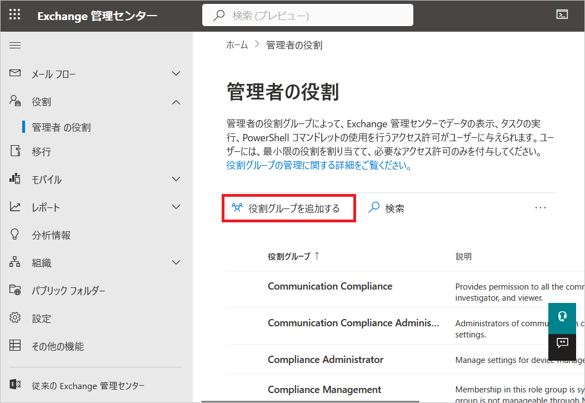
Task: Click the Exchange logo icon at bottom
Action: (x=15, y=384)
